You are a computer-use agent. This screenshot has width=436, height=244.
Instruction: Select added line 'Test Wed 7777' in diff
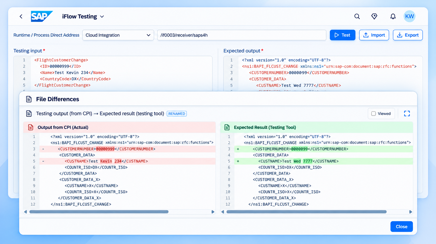coord(323,161)
